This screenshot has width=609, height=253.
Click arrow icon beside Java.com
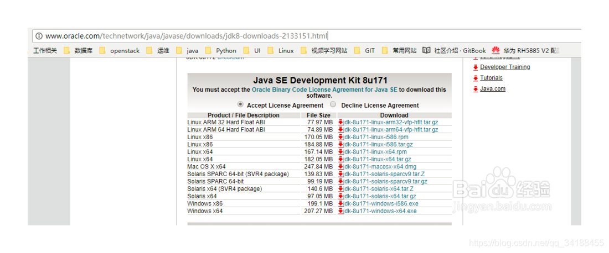[x=476, y=89]
